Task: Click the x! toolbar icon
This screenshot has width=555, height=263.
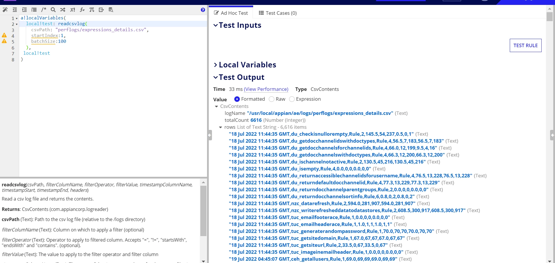Action: pyautogui.click(x=72, y=10)
